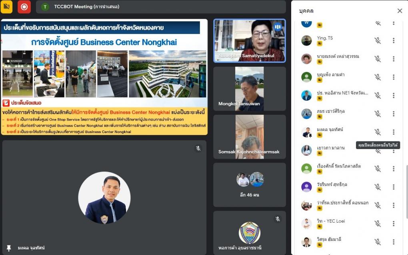Click the green avatar of บุญเพ็ง ลามคำ
The height and width of the screenshot is (255, 408).
click(306, 77)
